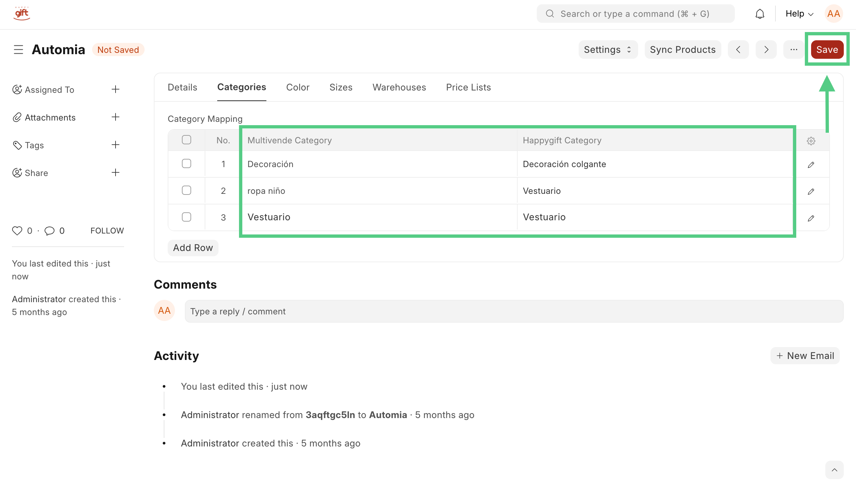856x496 pixels.
Task: Select the Categories tab
Action: [x=242, y=87]
